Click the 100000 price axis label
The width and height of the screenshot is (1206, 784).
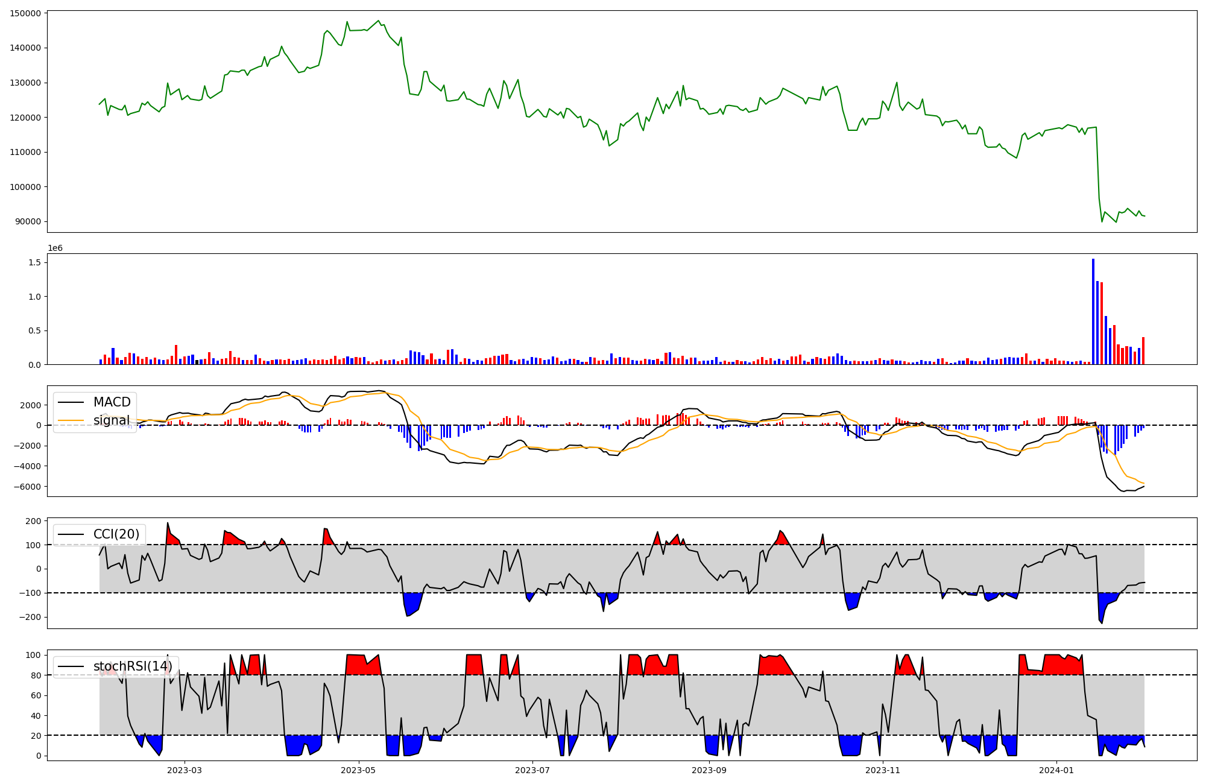coord(26,187)
